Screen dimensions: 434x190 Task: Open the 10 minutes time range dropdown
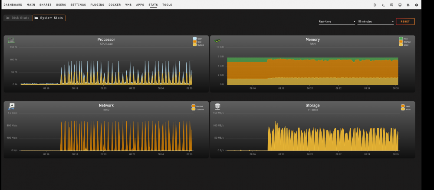pos(375,21)
